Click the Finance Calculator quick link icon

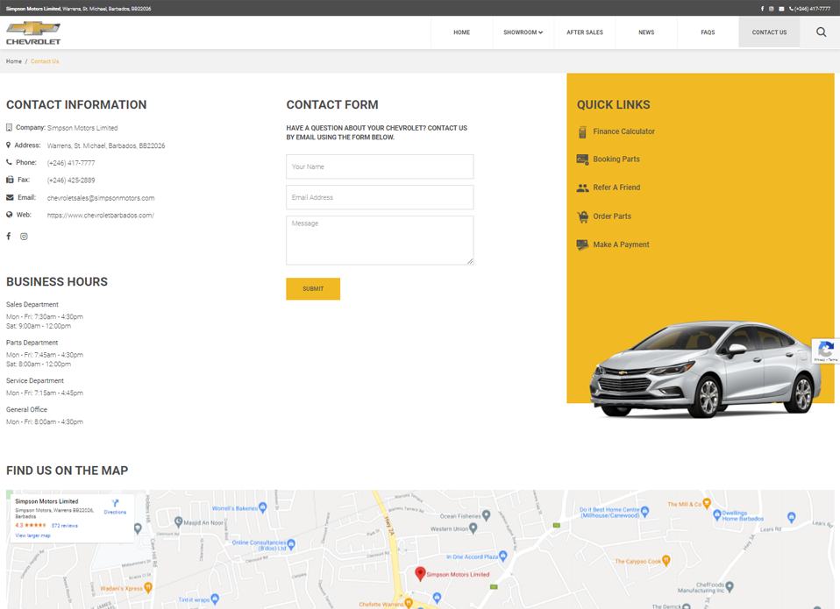[x=582, y=132]
